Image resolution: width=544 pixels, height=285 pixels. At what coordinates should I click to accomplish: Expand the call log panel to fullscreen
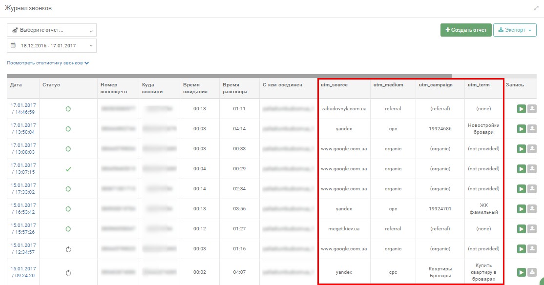coord(536,8)
